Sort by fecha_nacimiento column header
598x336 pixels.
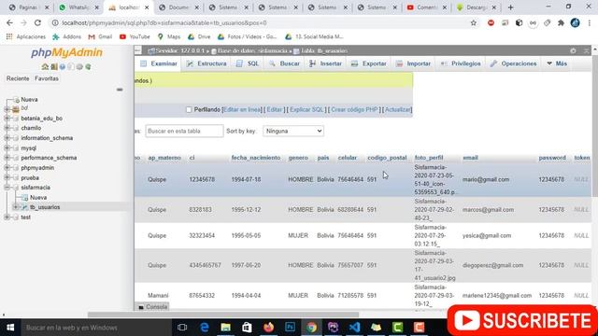(x=255, y=158)
